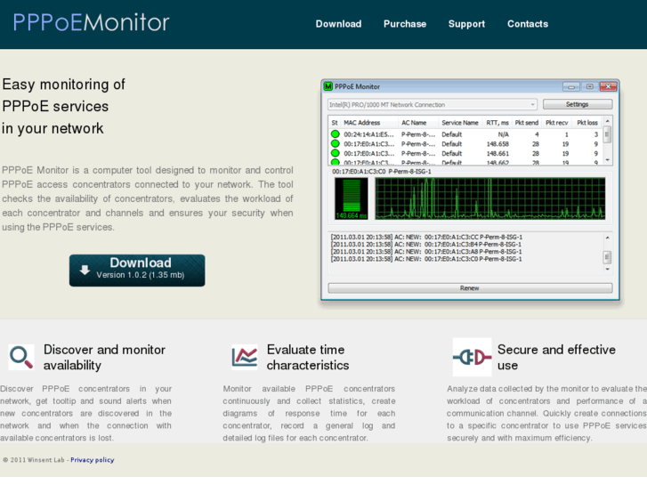
Task: Click the log entry ending C3:A8 P-Perm-8-ISG-1
Action: tap(426, 252)
